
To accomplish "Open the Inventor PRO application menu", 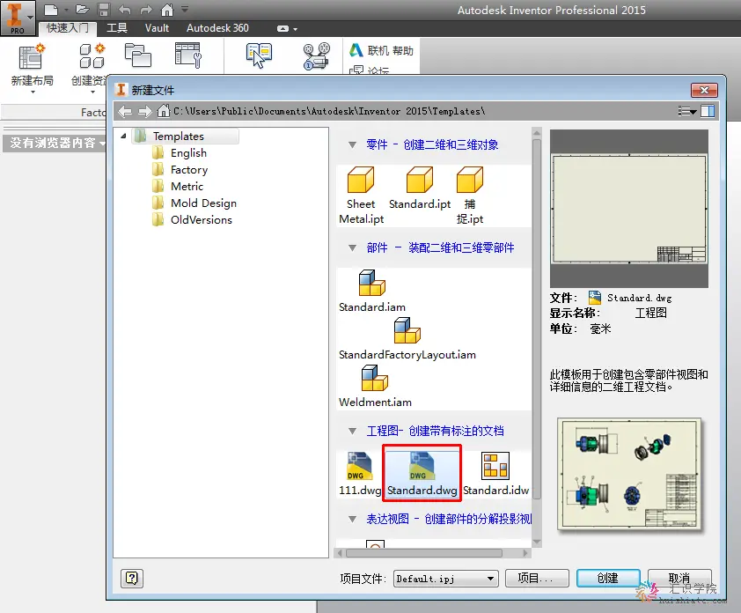I will click(18, 18).
